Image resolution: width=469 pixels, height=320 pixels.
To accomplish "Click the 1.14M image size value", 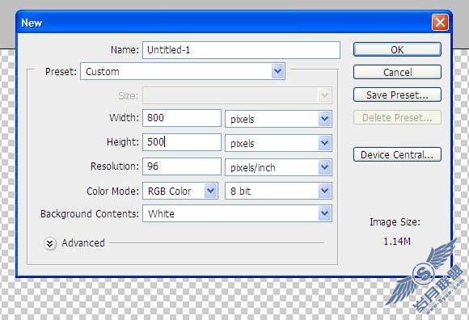I will (x=396, y=241).
